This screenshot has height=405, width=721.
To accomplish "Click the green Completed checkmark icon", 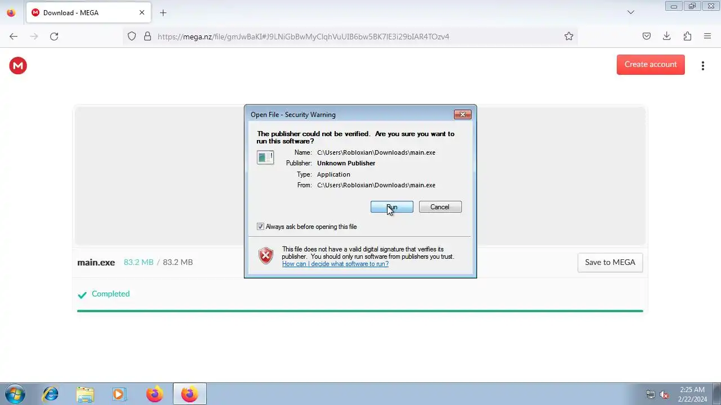I will coord(82,295).
